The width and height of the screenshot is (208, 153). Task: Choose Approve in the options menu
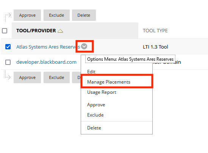(x=96, y=105)
